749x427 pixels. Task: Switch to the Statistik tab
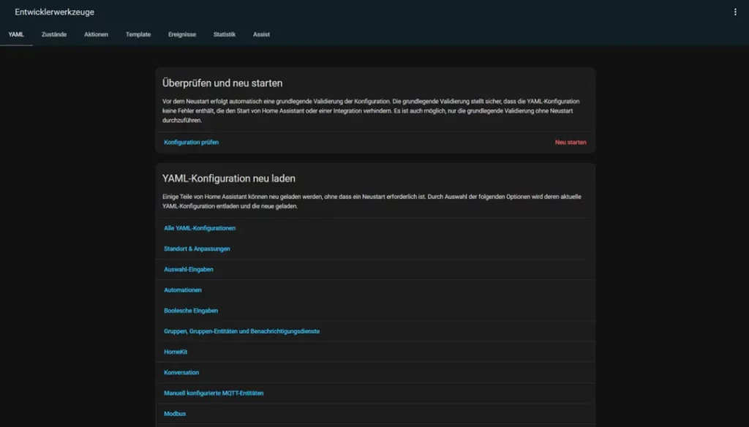coord(225,34)
